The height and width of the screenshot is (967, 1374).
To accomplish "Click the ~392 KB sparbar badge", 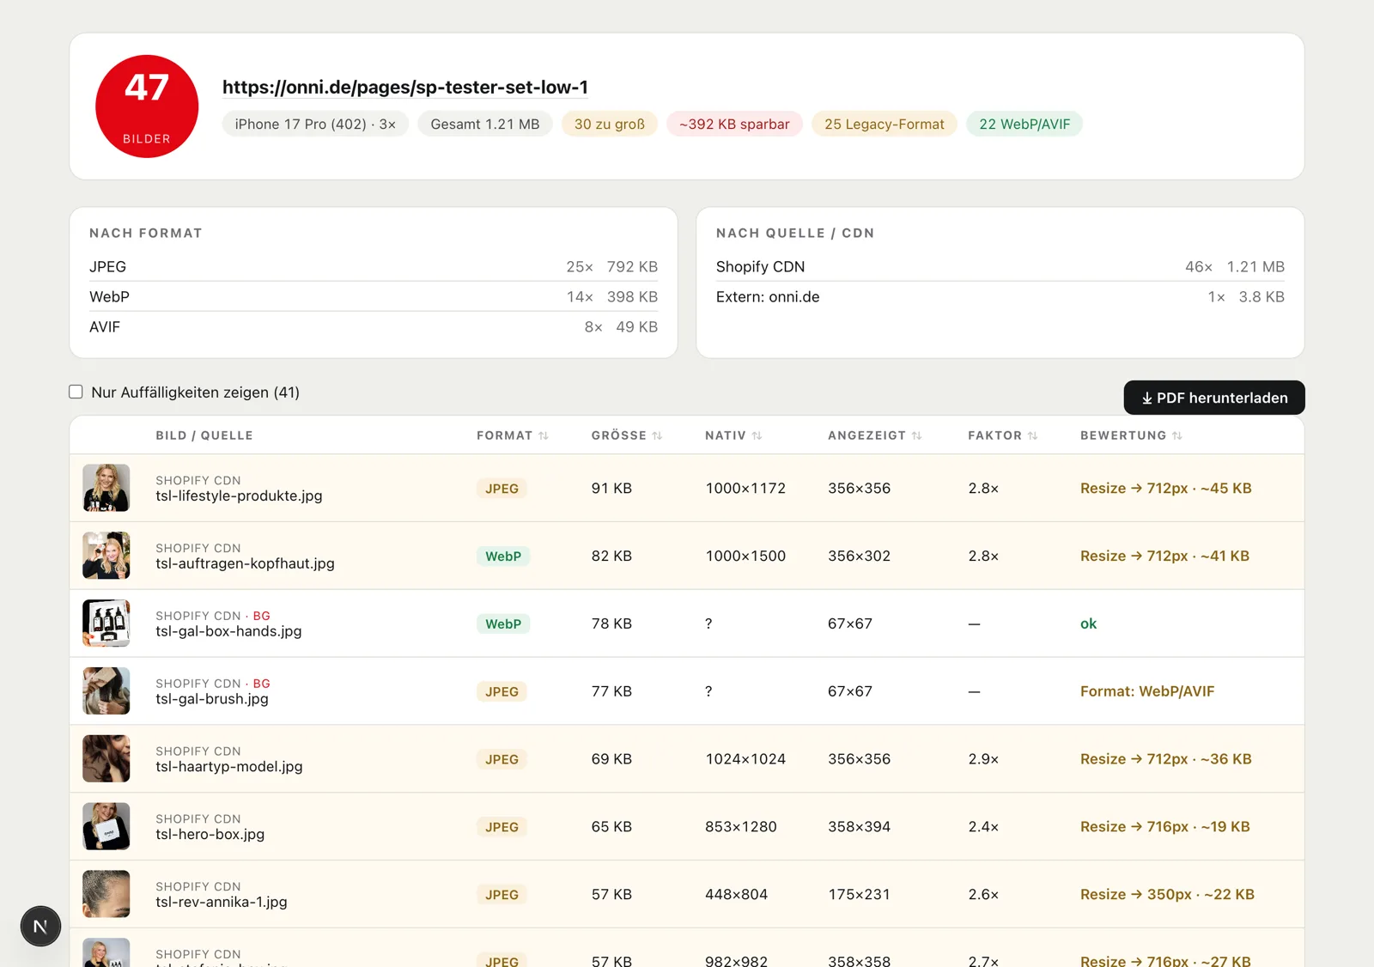I will (734, 124).
